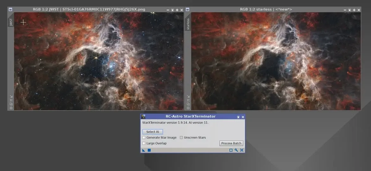
Task: Maximize the JWST image window with plus icon
Action: 177,10
